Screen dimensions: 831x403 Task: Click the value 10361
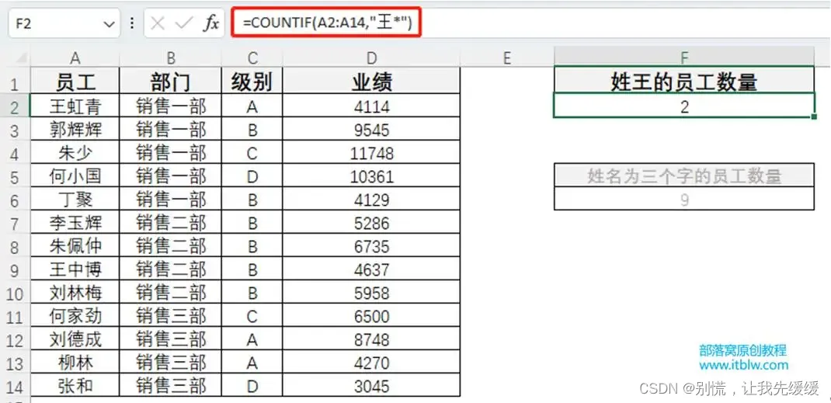[x=371, y=176]
